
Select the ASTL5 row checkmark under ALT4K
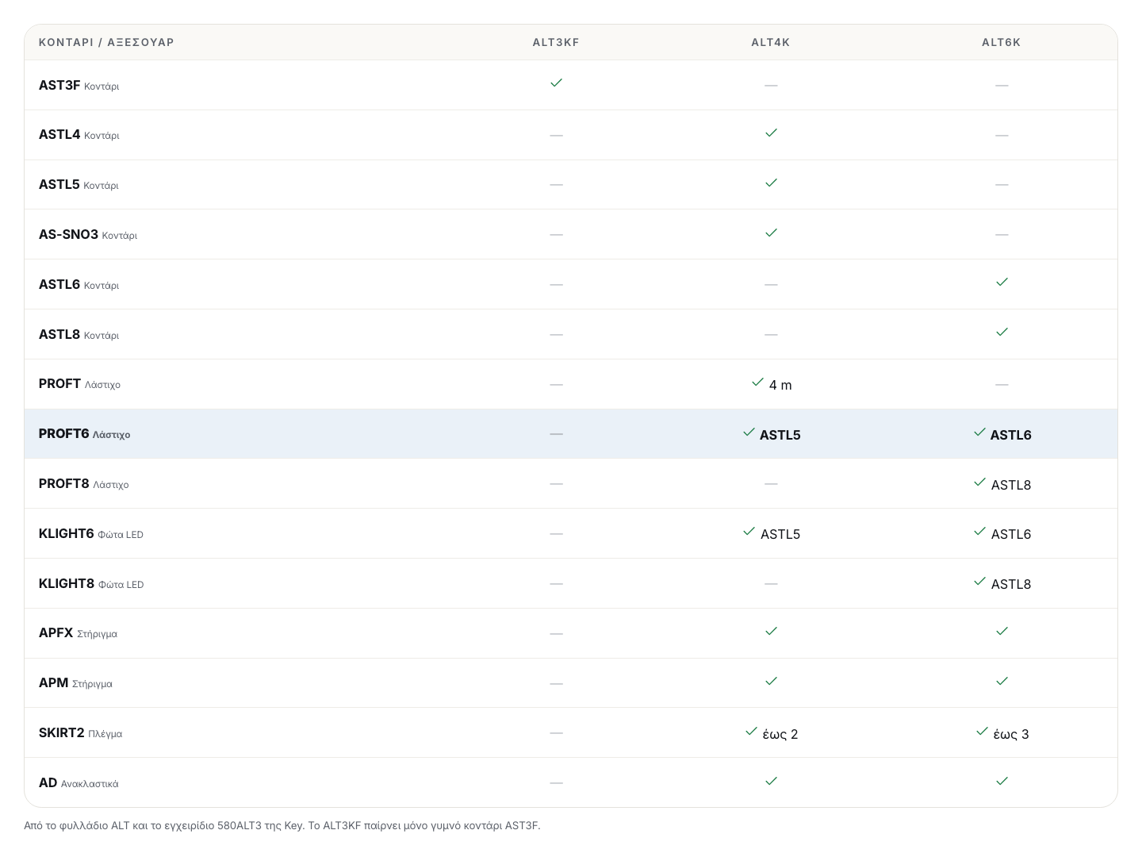click(x=771, y=183)
